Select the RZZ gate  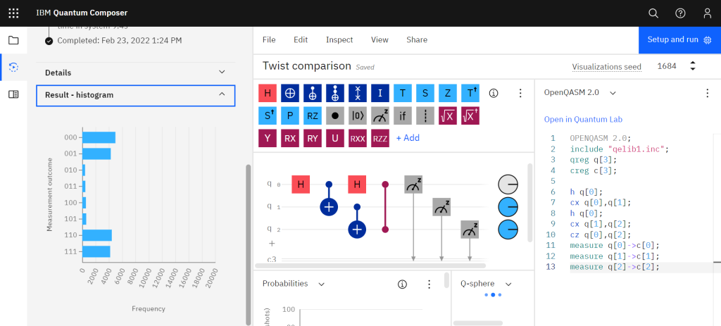coord(380,139)
